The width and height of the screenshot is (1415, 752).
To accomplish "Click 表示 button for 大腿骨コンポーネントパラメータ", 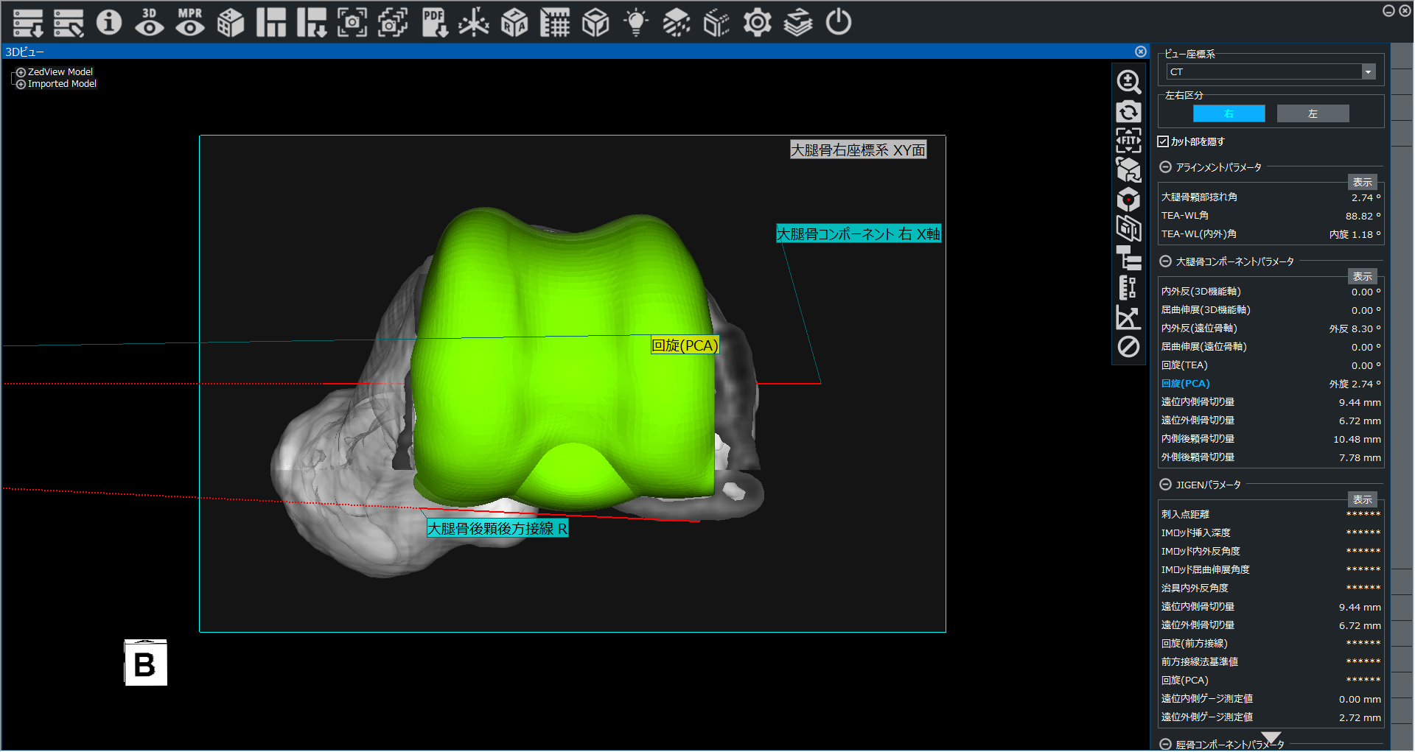I will tap(1362, 276).
